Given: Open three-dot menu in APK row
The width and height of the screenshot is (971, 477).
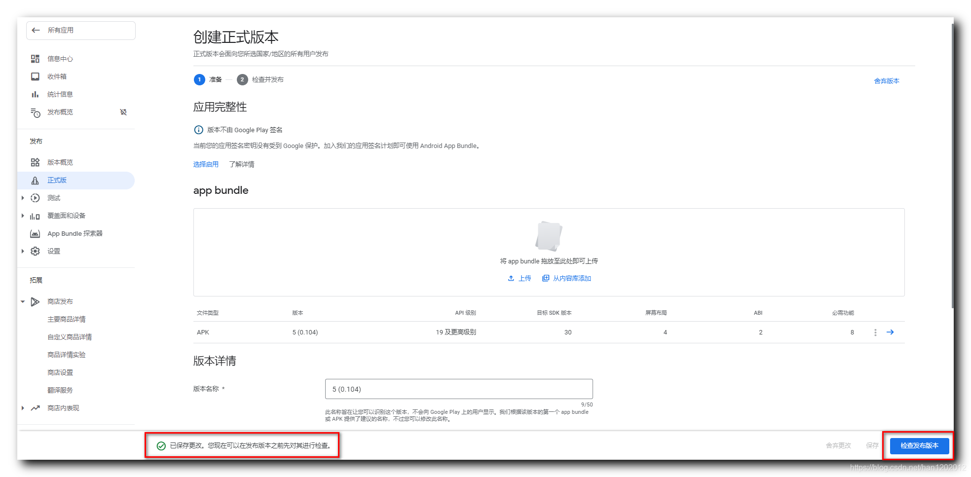Looking at the screenshot, I should coord(875,332).
